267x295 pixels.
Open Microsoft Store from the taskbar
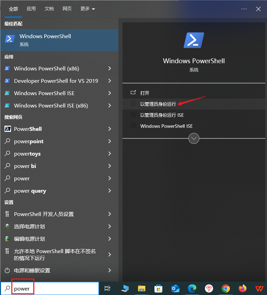pyautogui.click(x=158, y=288)
